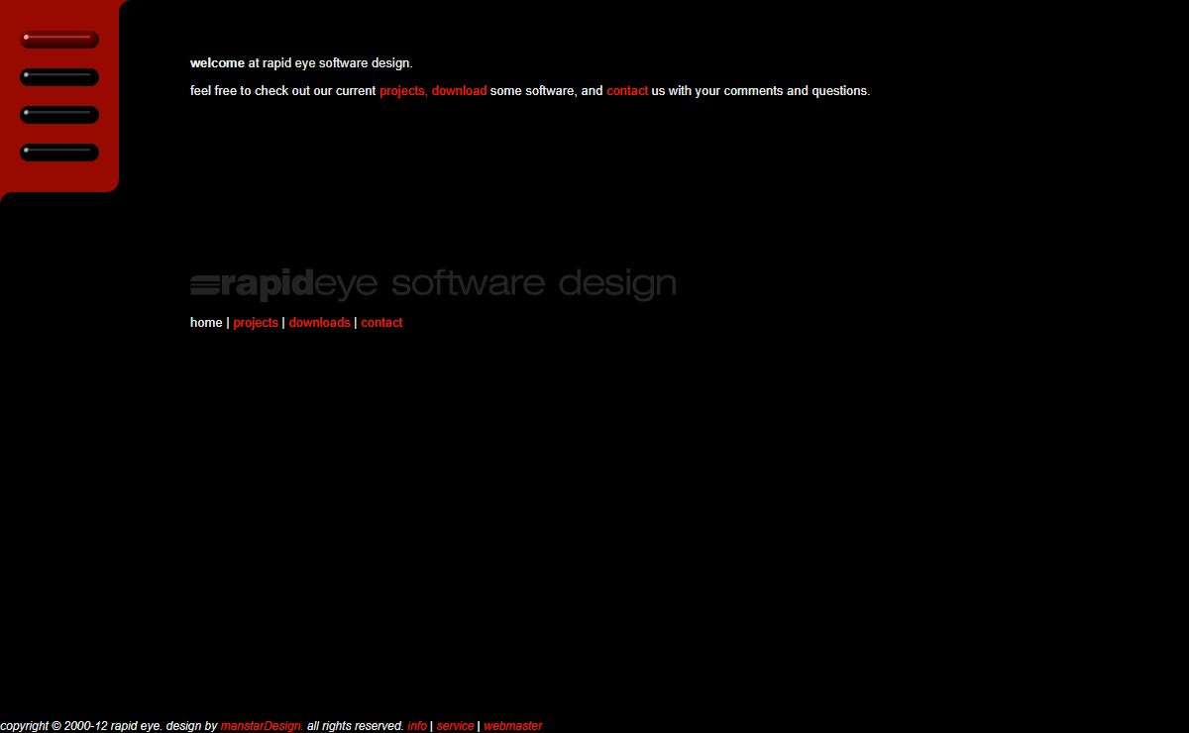Open the 'info' footer link
This screenshot has width=1189, height=733.
[x=417, y=726]
